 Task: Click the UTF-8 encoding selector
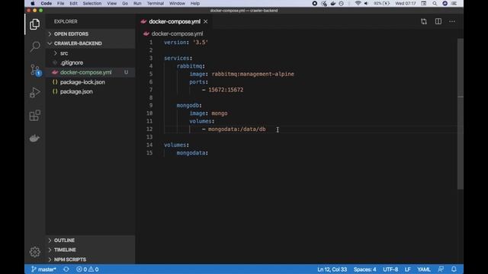click(x=390, y=269)
